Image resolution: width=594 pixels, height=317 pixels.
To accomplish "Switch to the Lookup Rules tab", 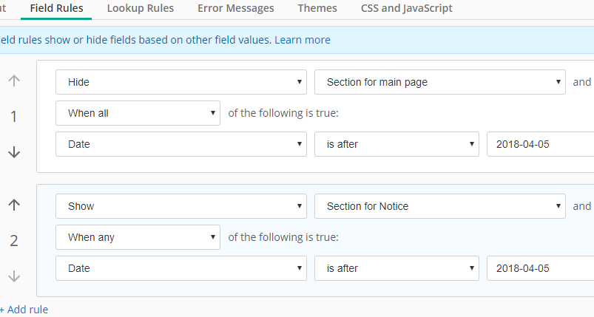I will (141, 9).
